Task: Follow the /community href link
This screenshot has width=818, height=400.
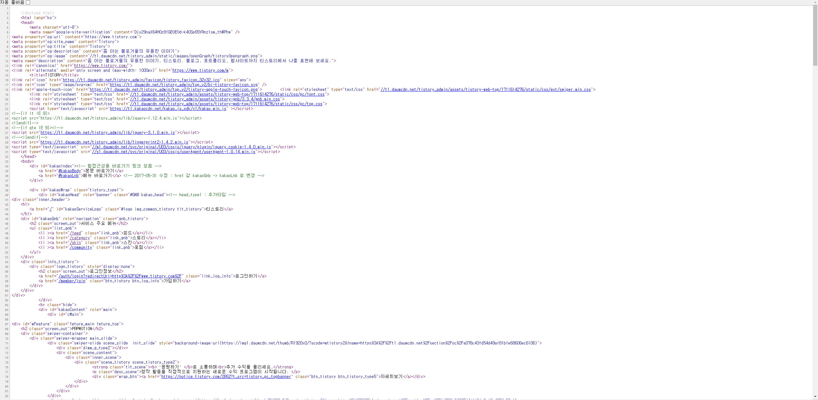Action: [x=81, y=248]
